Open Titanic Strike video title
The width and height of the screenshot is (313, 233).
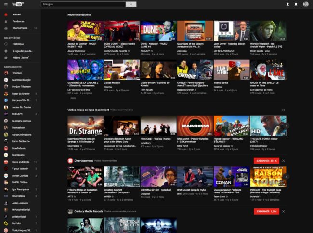coord(221,83)
